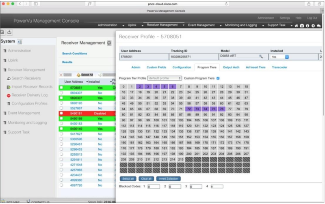Screen dimensions: 325x204
Task: Deselect purple program tier 2
Action: tap(140, 87)
